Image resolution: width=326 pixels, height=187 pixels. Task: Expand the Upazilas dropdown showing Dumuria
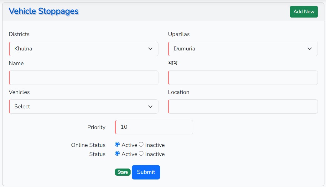(x=243, y=49)
